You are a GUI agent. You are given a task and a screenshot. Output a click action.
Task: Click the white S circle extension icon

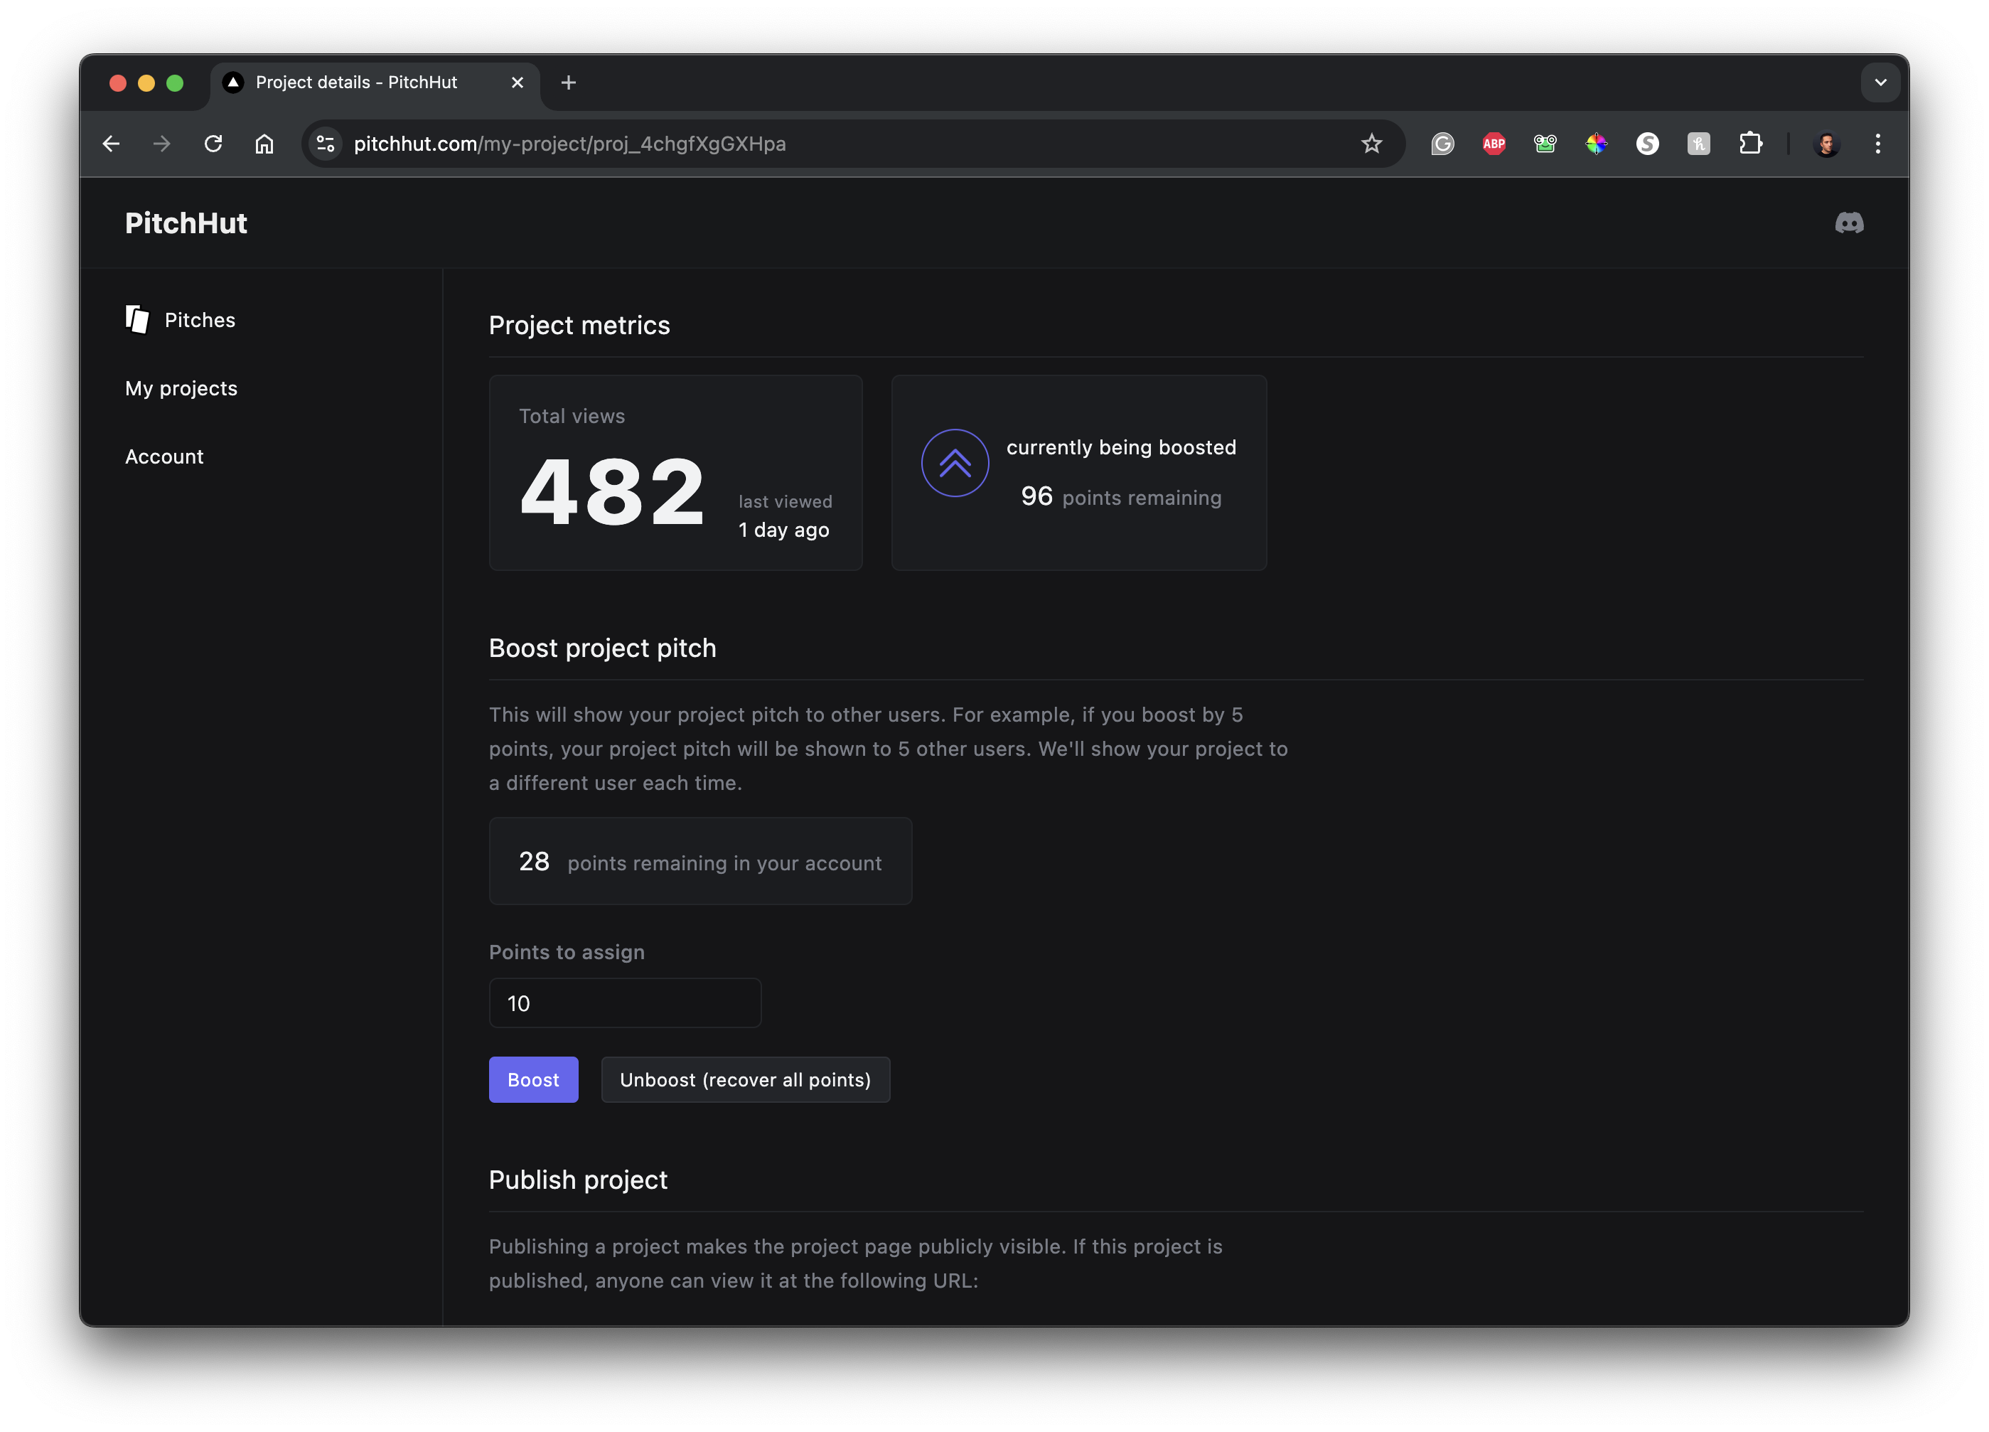pos(1647,144)
